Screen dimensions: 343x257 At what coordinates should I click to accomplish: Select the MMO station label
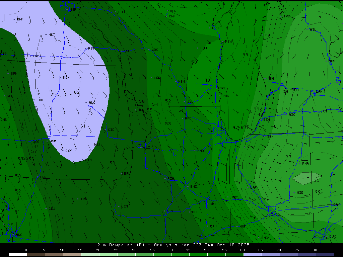point(201,151)
